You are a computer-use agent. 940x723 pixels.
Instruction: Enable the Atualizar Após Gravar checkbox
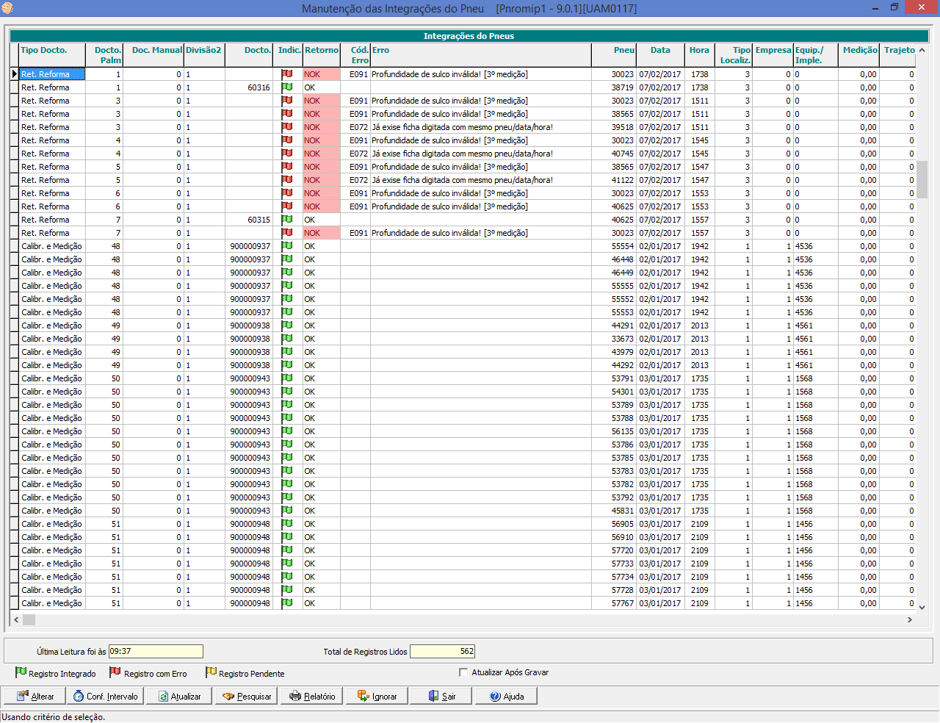coord(463,672)
